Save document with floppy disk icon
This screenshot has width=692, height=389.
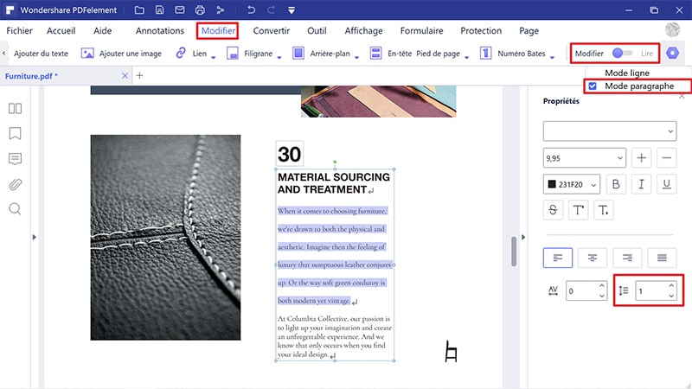tap(160, 10)
